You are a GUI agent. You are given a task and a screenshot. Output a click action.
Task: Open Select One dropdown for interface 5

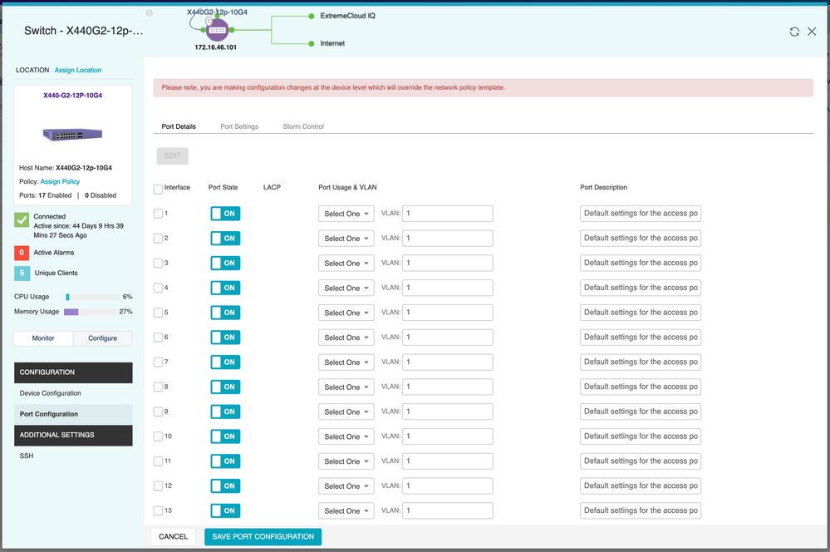pyautogui.click(x=346, y=313)
